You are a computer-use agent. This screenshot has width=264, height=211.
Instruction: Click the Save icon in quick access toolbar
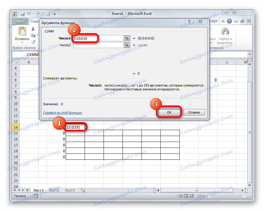22,13
